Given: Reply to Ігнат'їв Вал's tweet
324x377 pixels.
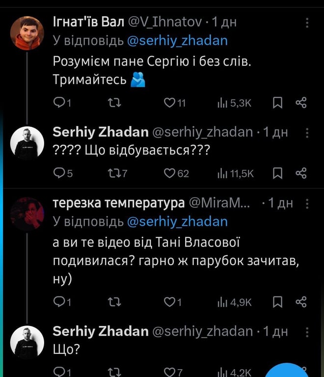Looking at the screenshot, I should [58, 103].
